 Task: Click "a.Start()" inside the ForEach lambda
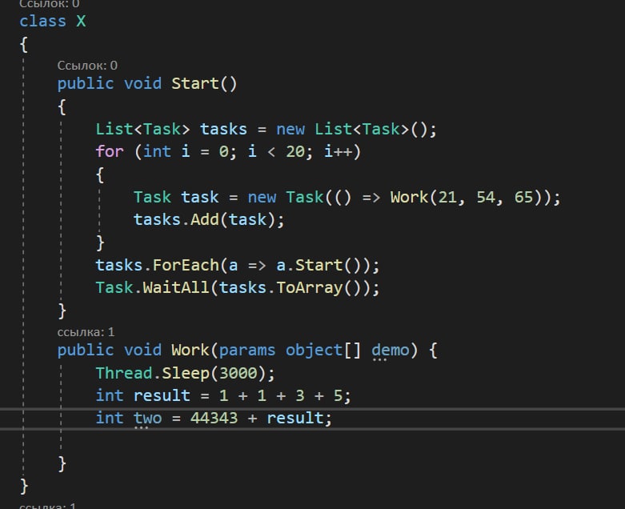tap(319, 265)
